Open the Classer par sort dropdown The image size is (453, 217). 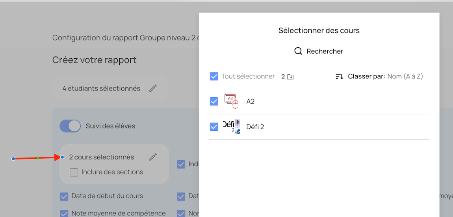(405, 76)
